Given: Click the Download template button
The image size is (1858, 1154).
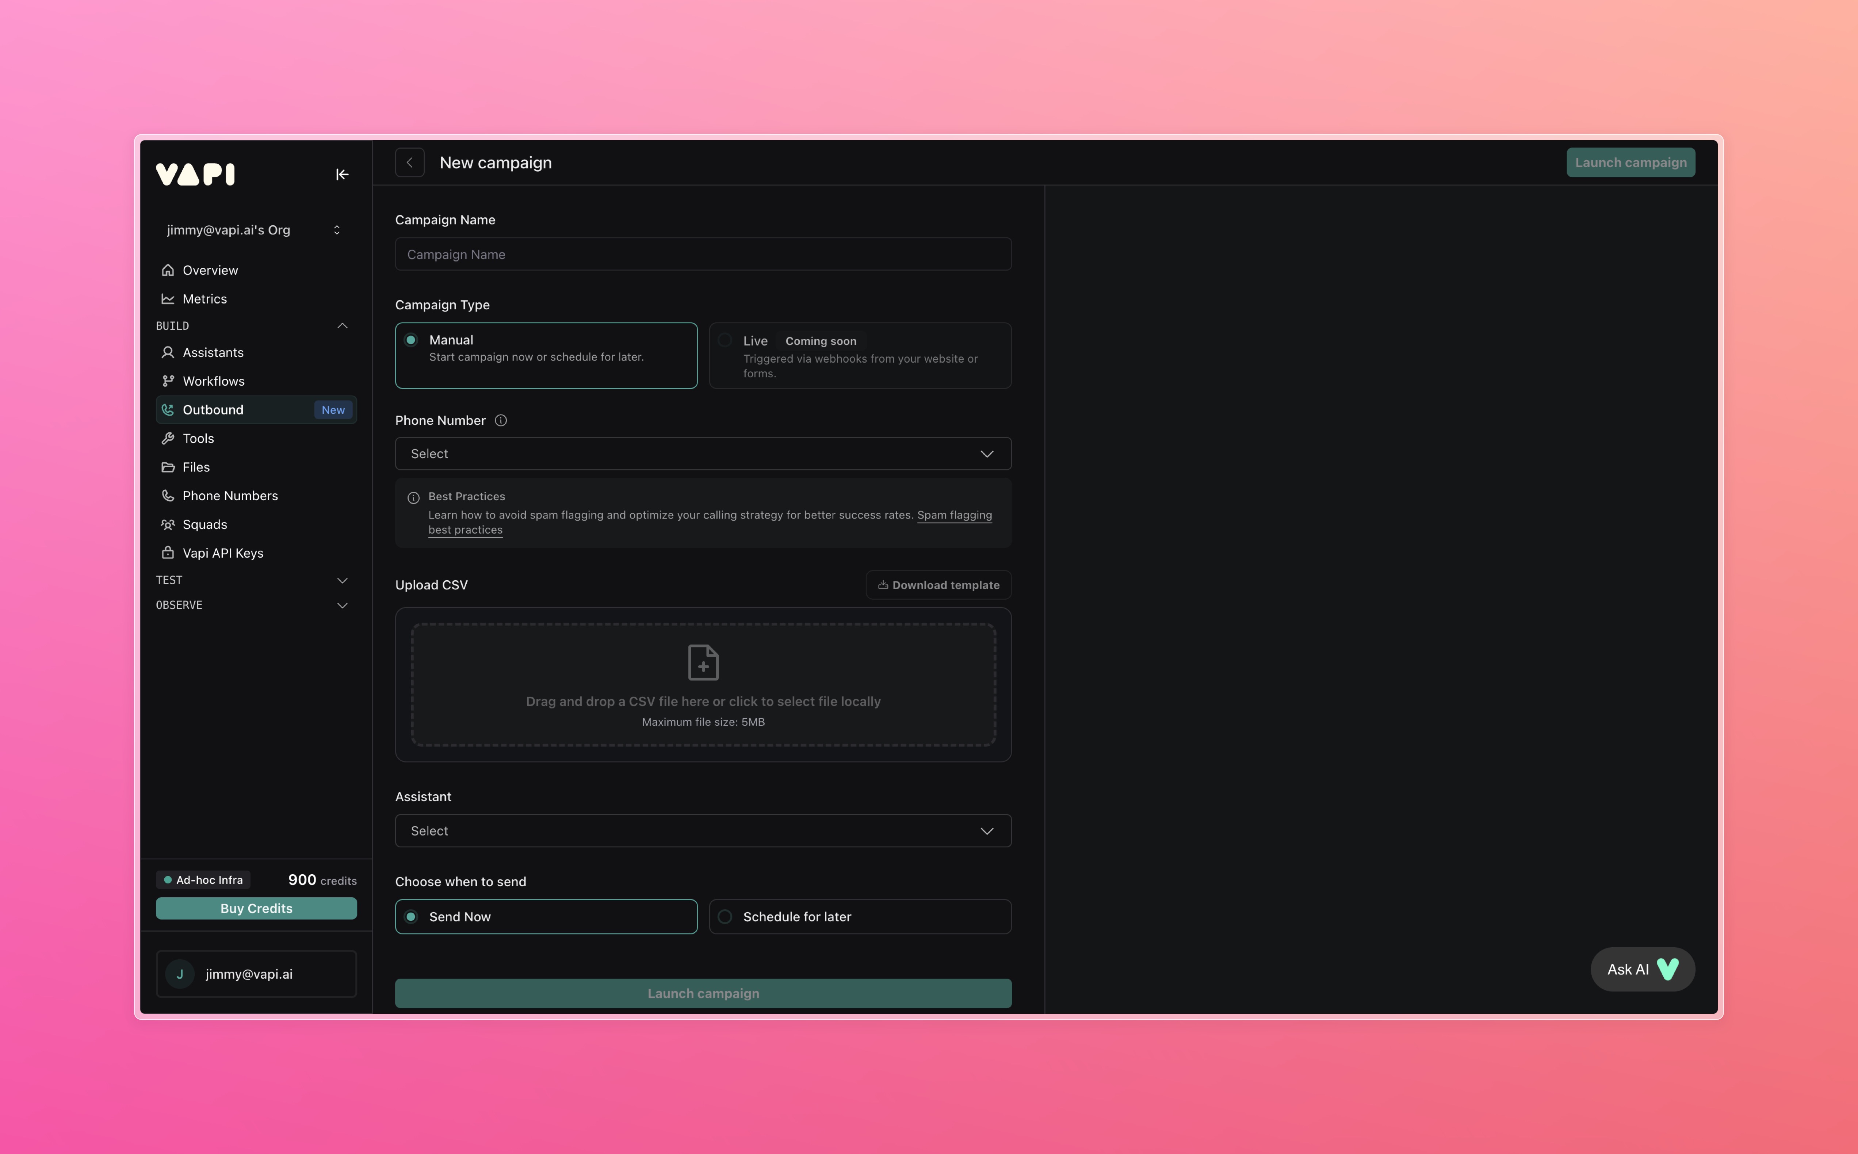Looking at the screenshot, I should (938, 585).
